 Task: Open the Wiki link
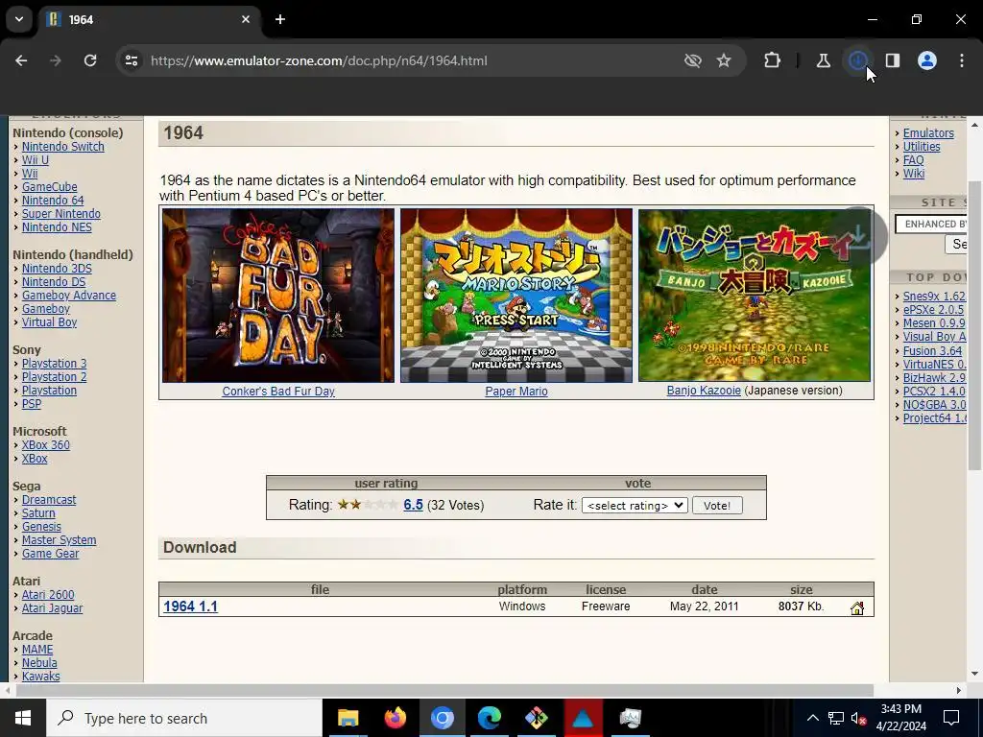point(914,174)
